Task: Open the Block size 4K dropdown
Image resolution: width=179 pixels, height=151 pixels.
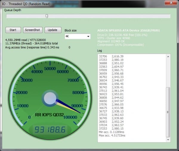Action: [x=78, y=37]
